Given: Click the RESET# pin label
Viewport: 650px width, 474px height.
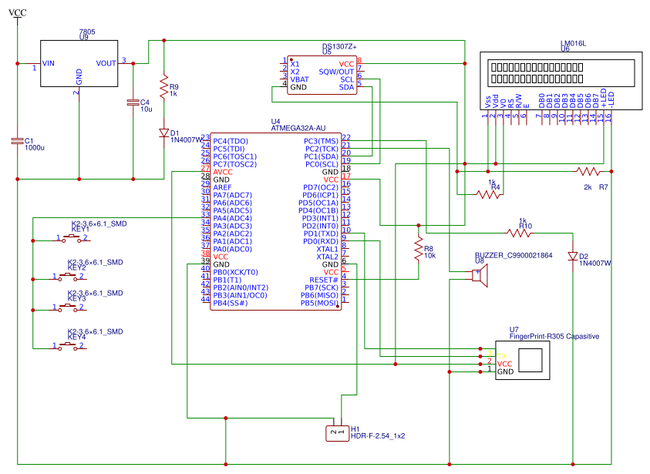Looking at the screenshot, I should (324, 280).
